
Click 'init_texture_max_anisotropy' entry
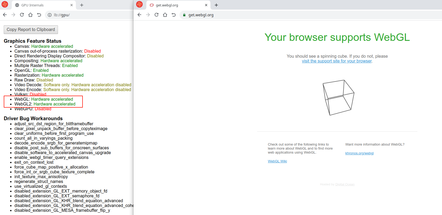click(41, 177)
